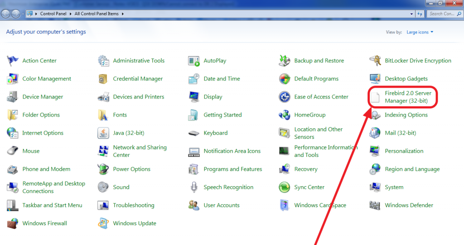Screen dimensions: 464x245
Task: Open the Desktop Gadgets icon
Action: 375,79
